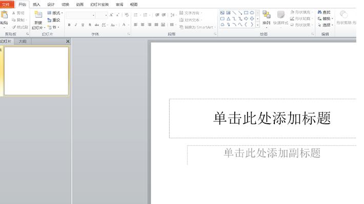Switch to the 大纲 (Outline) pane tab
The height and width of the screenshot is (204, 364).
coord(23,41)
